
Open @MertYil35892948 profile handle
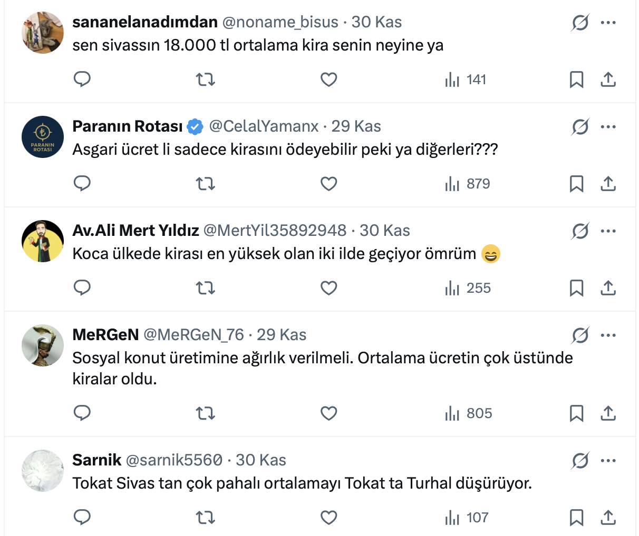(275, 231)
